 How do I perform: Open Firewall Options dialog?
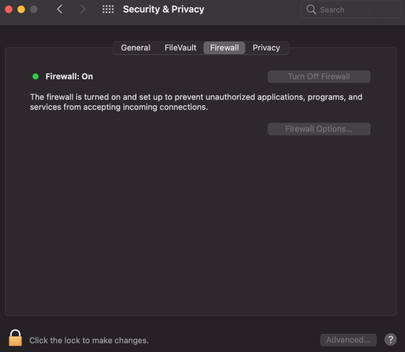tap(319, 129)
